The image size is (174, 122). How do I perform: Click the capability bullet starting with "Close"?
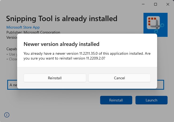click(12, 59)
